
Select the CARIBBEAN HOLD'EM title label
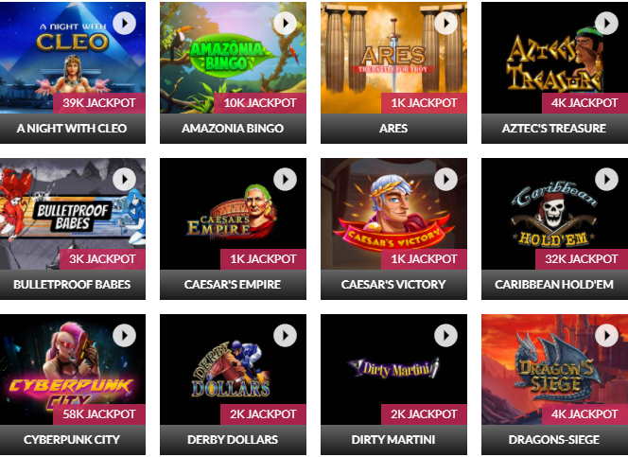point(554,285)
